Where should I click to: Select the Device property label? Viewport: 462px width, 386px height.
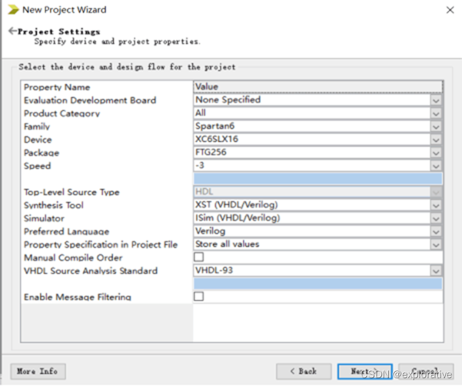[38, 140]
